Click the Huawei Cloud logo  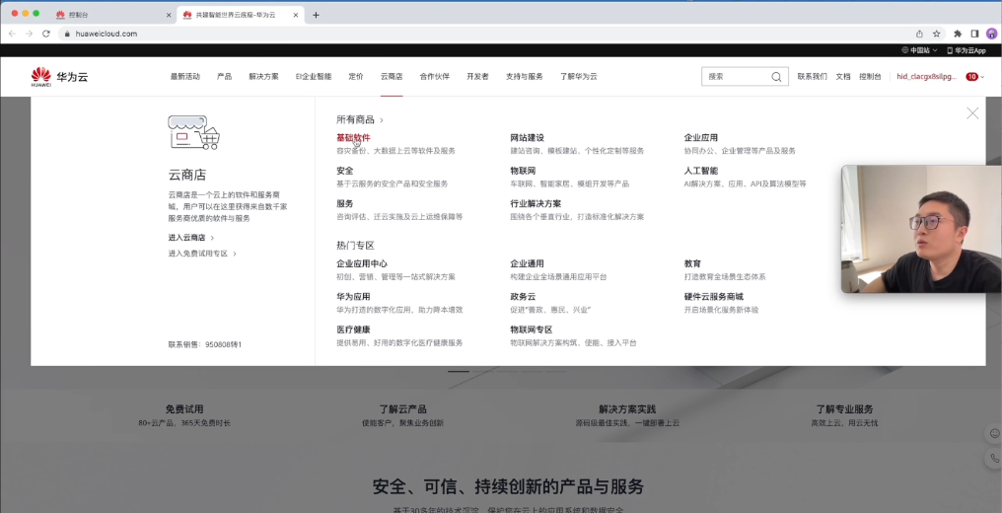[59, 77]
